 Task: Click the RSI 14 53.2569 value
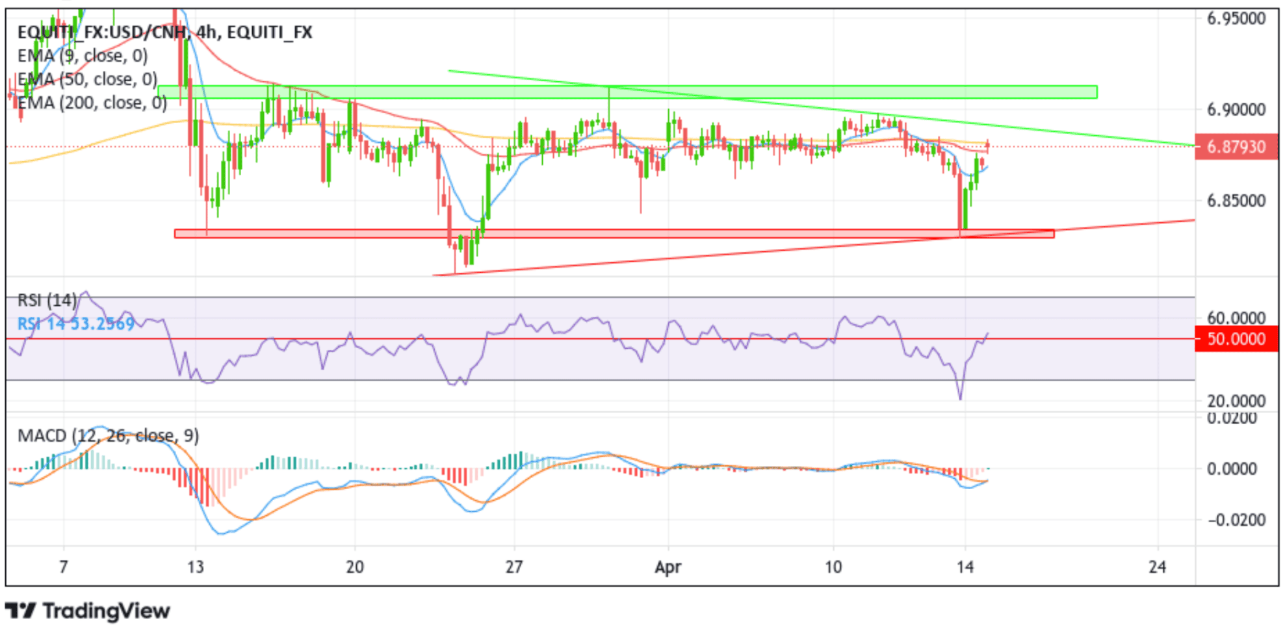tap(76, 324)
